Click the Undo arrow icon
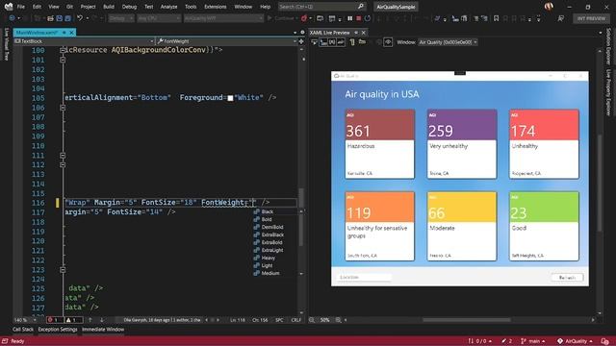The width and height of the screenshot is (616, 346). 80,18
